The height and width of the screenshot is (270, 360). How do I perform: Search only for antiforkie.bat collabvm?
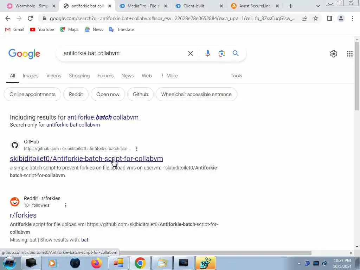73,125
